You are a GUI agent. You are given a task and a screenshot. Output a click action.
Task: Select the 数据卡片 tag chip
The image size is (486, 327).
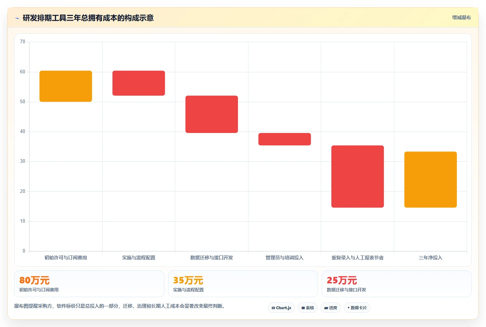click(x=357, y=308)
